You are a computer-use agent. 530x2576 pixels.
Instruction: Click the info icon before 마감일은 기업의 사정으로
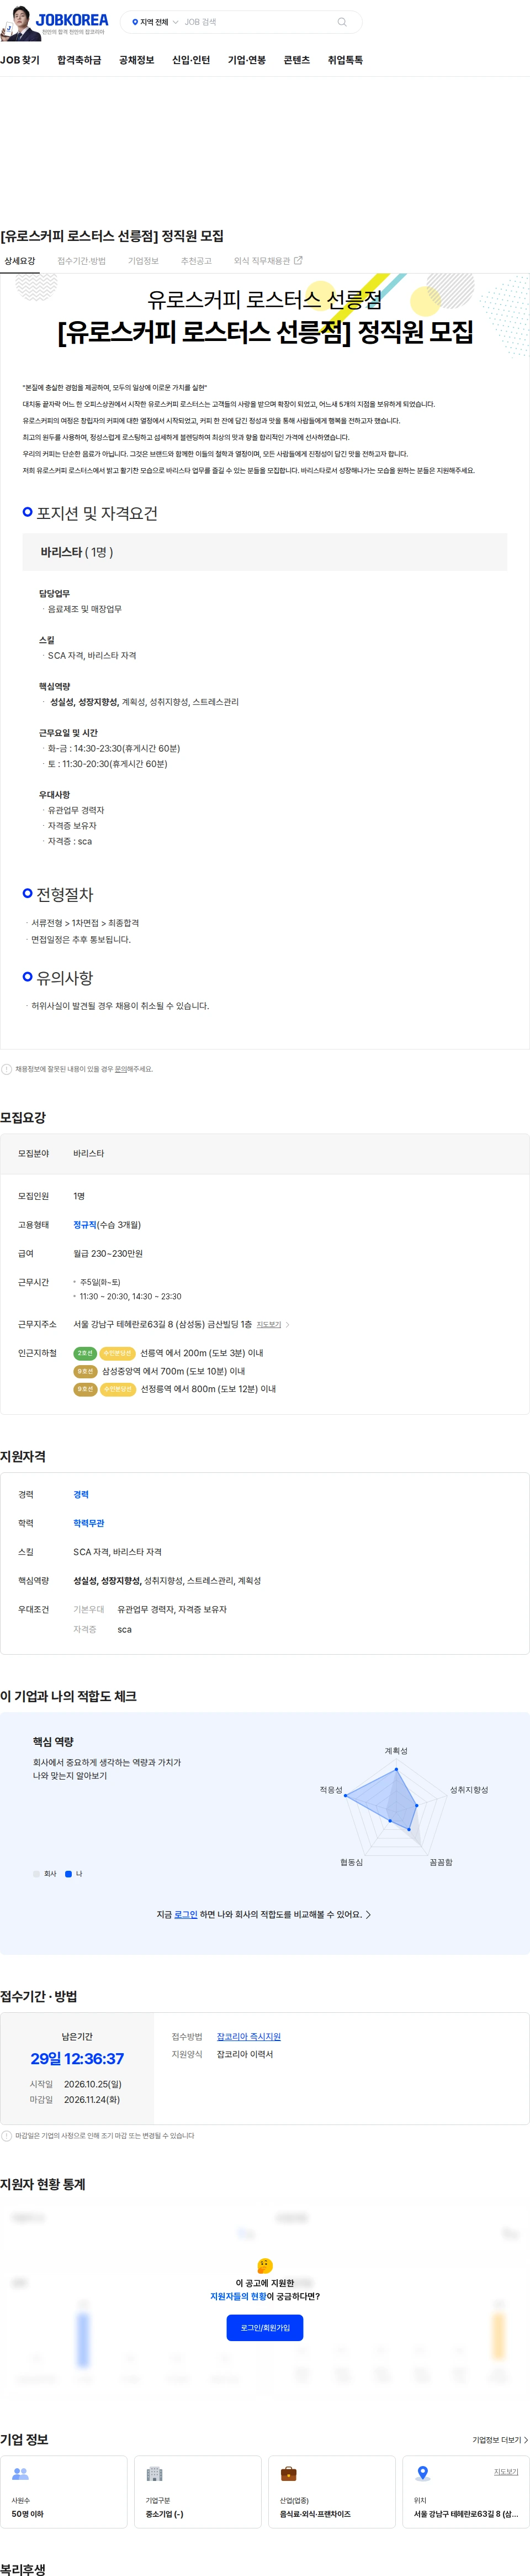click(x=7, y=2136)
